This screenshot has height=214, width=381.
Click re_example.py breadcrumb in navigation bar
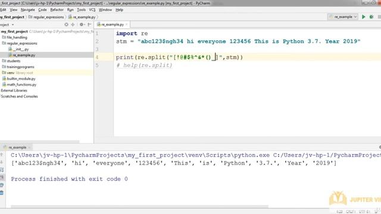tap(82, 17)
